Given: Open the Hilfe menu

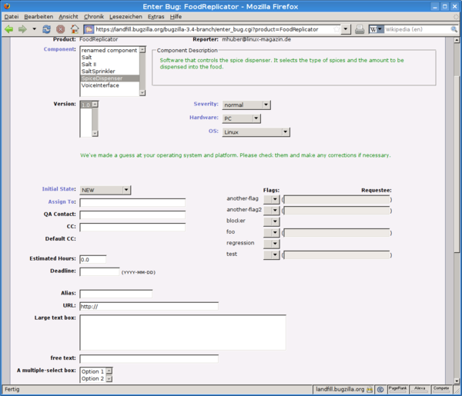Looking at the screenshot, I should pyautogui.click(x=176, y=16).
